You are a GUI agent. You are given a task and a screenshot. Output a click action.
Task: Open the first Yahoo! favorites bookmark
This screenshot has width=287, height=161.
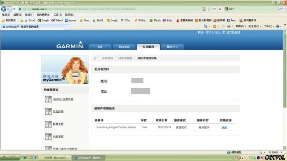[57, 21]
